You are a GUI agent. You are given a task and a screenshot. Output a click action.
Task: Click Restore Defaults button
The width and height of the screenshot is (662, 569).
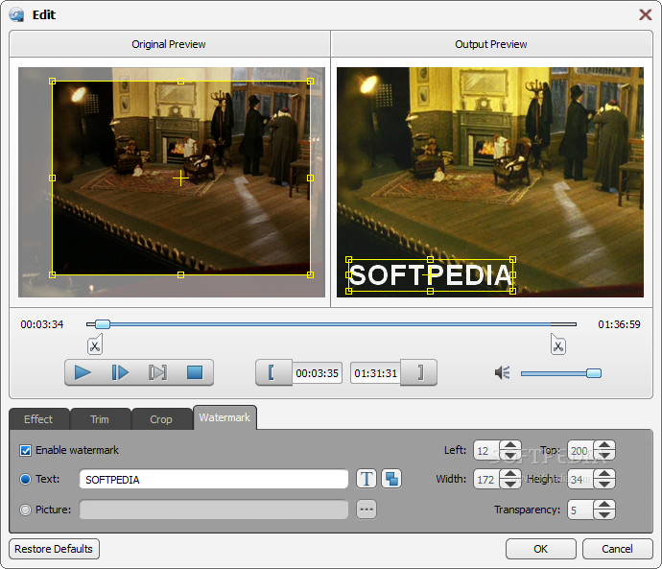click(54, 549)
